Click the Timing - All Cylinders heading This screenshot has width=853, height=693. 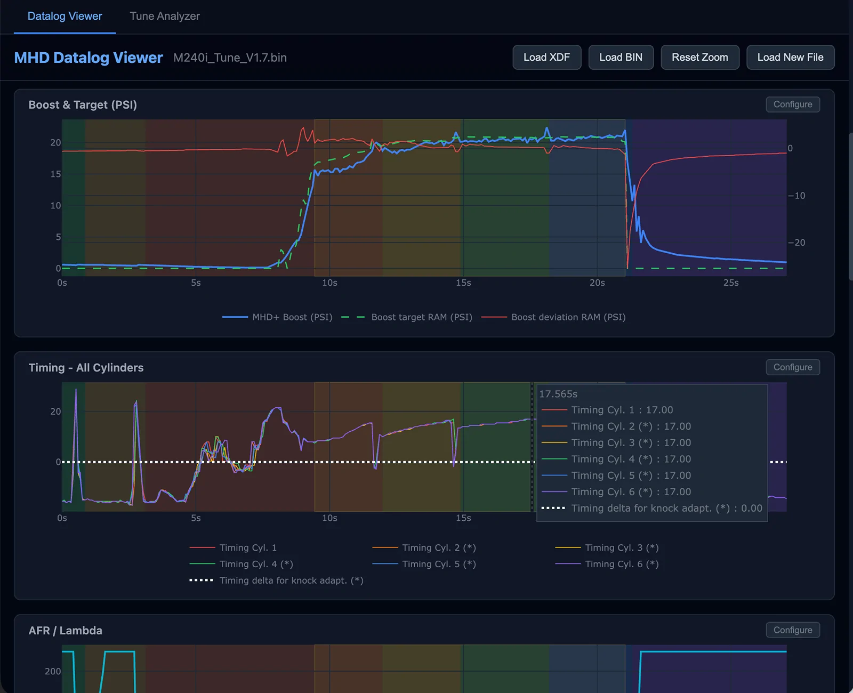pyautogui.click(x=86, y=368)
